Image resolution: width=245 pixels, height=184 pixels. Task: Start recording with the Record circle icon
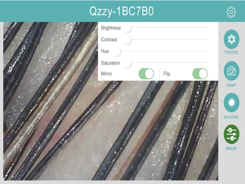(231, 103)
